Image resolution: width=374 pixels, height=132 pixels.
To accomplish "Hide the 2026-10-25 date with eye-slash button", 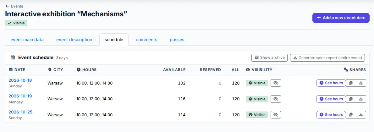I will click(x=276, y=115).
